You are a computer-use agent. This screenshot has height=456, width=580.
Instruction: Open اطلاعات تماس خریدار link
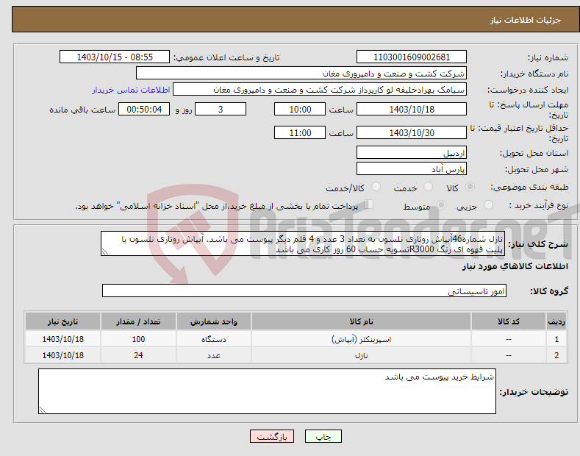coord(131,90)
